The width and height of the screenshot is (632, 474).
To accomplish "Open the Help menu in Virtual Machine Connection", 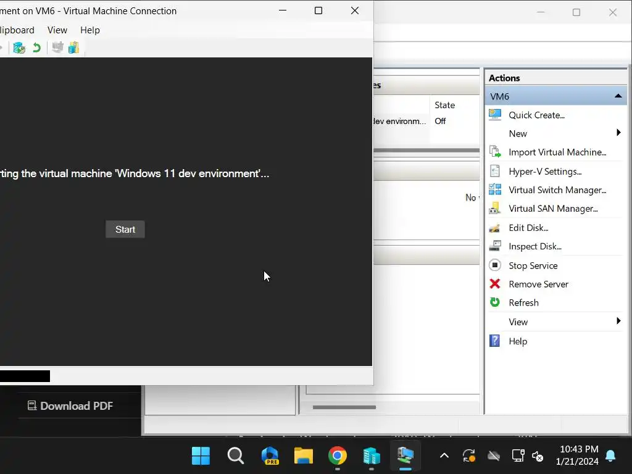I will [x=90, y=30].
